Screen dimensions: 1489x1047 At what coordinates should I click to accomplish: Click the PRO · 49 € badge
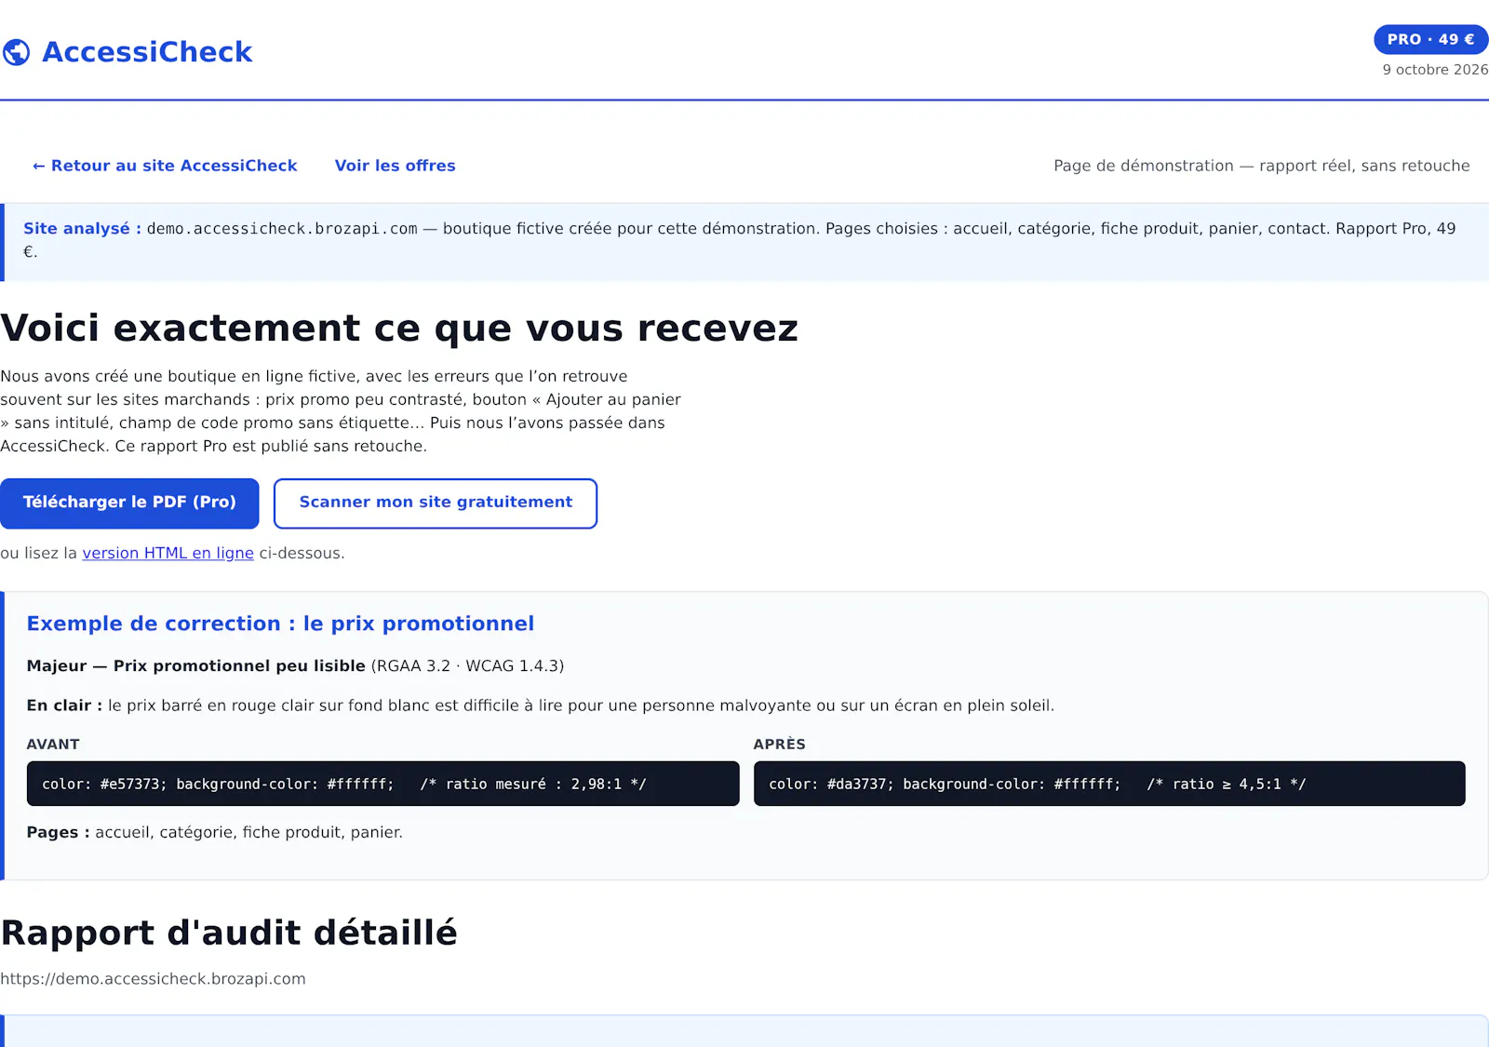click(x=1430, y=39)
